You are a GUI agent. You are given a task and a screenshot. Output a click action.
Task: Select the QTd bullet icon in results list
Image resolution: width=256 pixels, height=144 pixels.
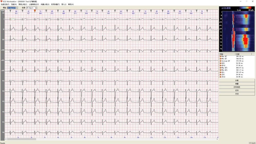[x=220, y=63]
